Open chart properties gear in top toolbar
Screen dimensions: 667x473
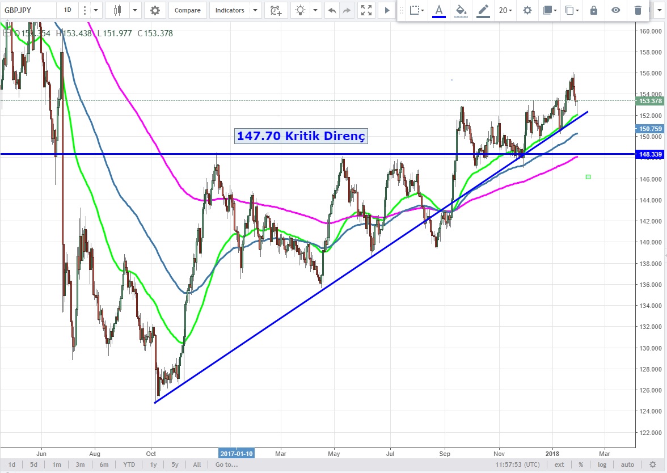(155, 10)
